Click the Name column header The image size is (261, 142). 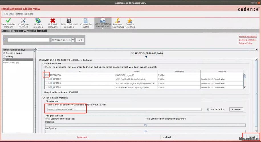click(136, 72)
